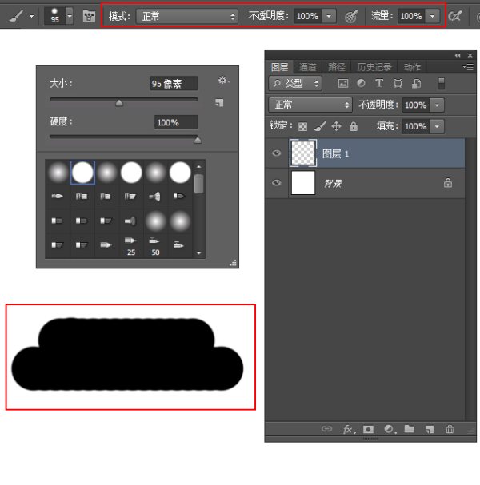Expand the 填充 fill slider arrow
The height and width of the screenshot is (485, 480).
click(437, 126)
